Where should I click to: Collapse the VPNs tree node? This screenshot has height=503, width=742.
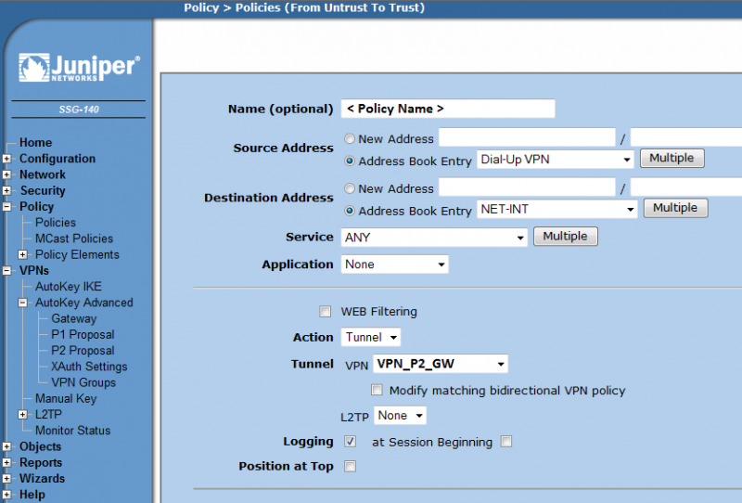tap(6, 271)
